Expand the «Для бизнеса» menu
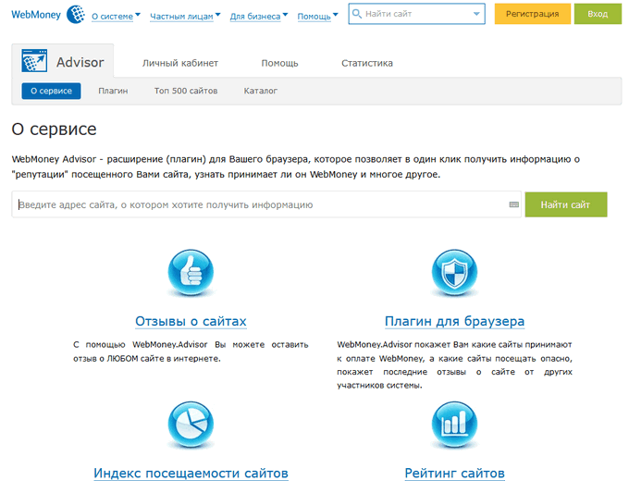This screenshot has width=629, height=481. click(258, 16)
